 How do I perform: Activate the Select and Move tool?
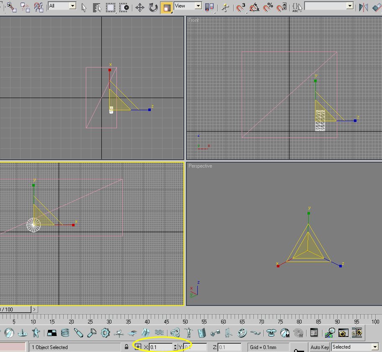tap(140, 7)
